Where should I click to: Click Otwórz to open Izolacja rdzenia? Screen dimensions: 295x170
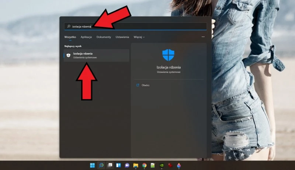click(x=146, y=85)
